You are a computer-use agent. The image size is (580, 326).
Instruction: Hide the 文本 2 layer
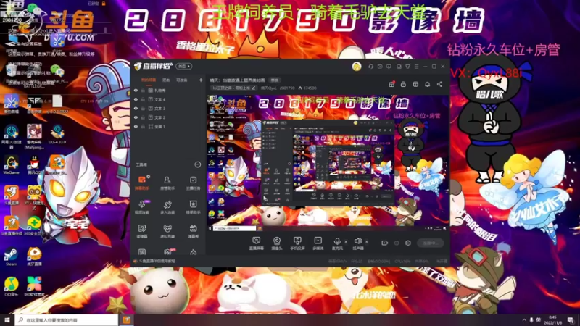click(136, 117)
